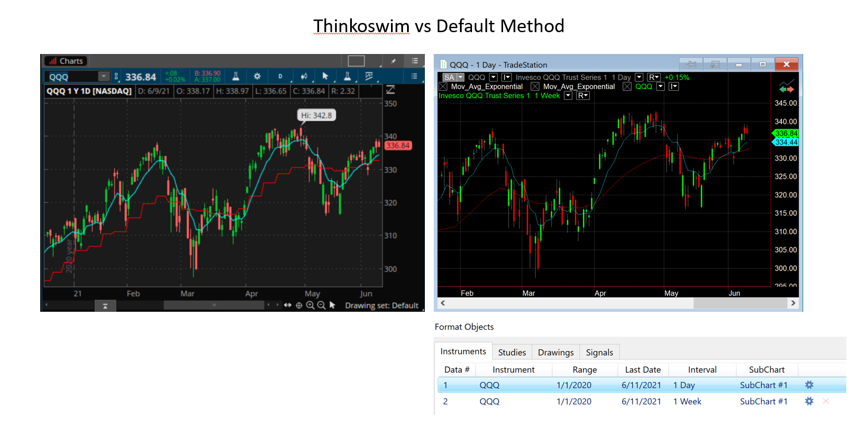This screenshot has width=867, height=433.
Task: Open the I dropdown after green QQQ
Action: [x=674, y=87]
